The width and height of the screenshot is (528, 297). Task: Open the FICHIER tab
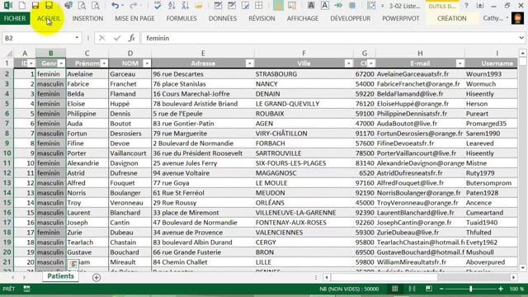pos(15,18)
